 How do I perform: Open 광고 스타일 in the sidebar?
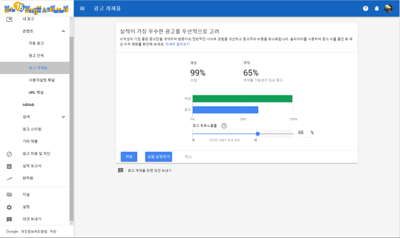tap(32, 129)
